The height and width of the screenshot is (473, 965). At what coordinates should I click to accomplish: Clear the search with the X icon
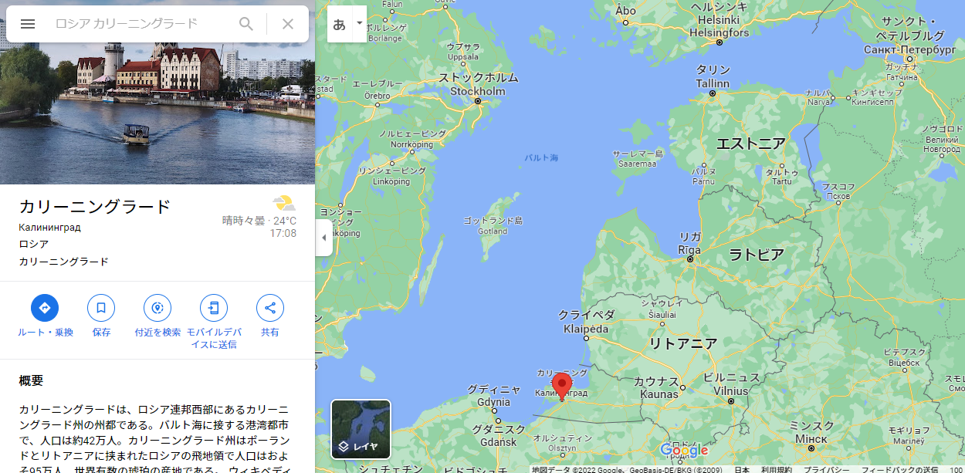click(x=288, y=24)
